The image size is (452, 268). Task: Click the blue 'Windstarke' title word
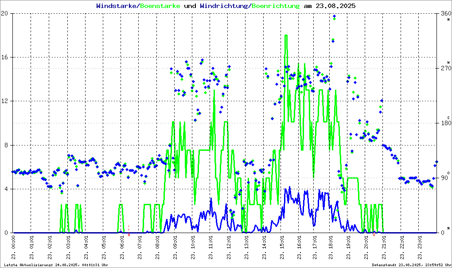pyautogui.click(x=116, y=6)
